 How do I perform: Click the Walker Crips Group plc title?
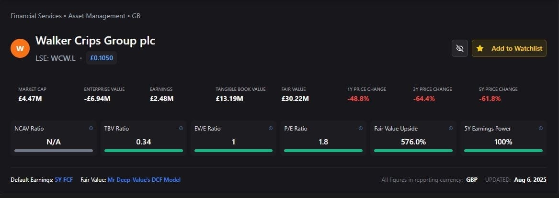[95, 41]
